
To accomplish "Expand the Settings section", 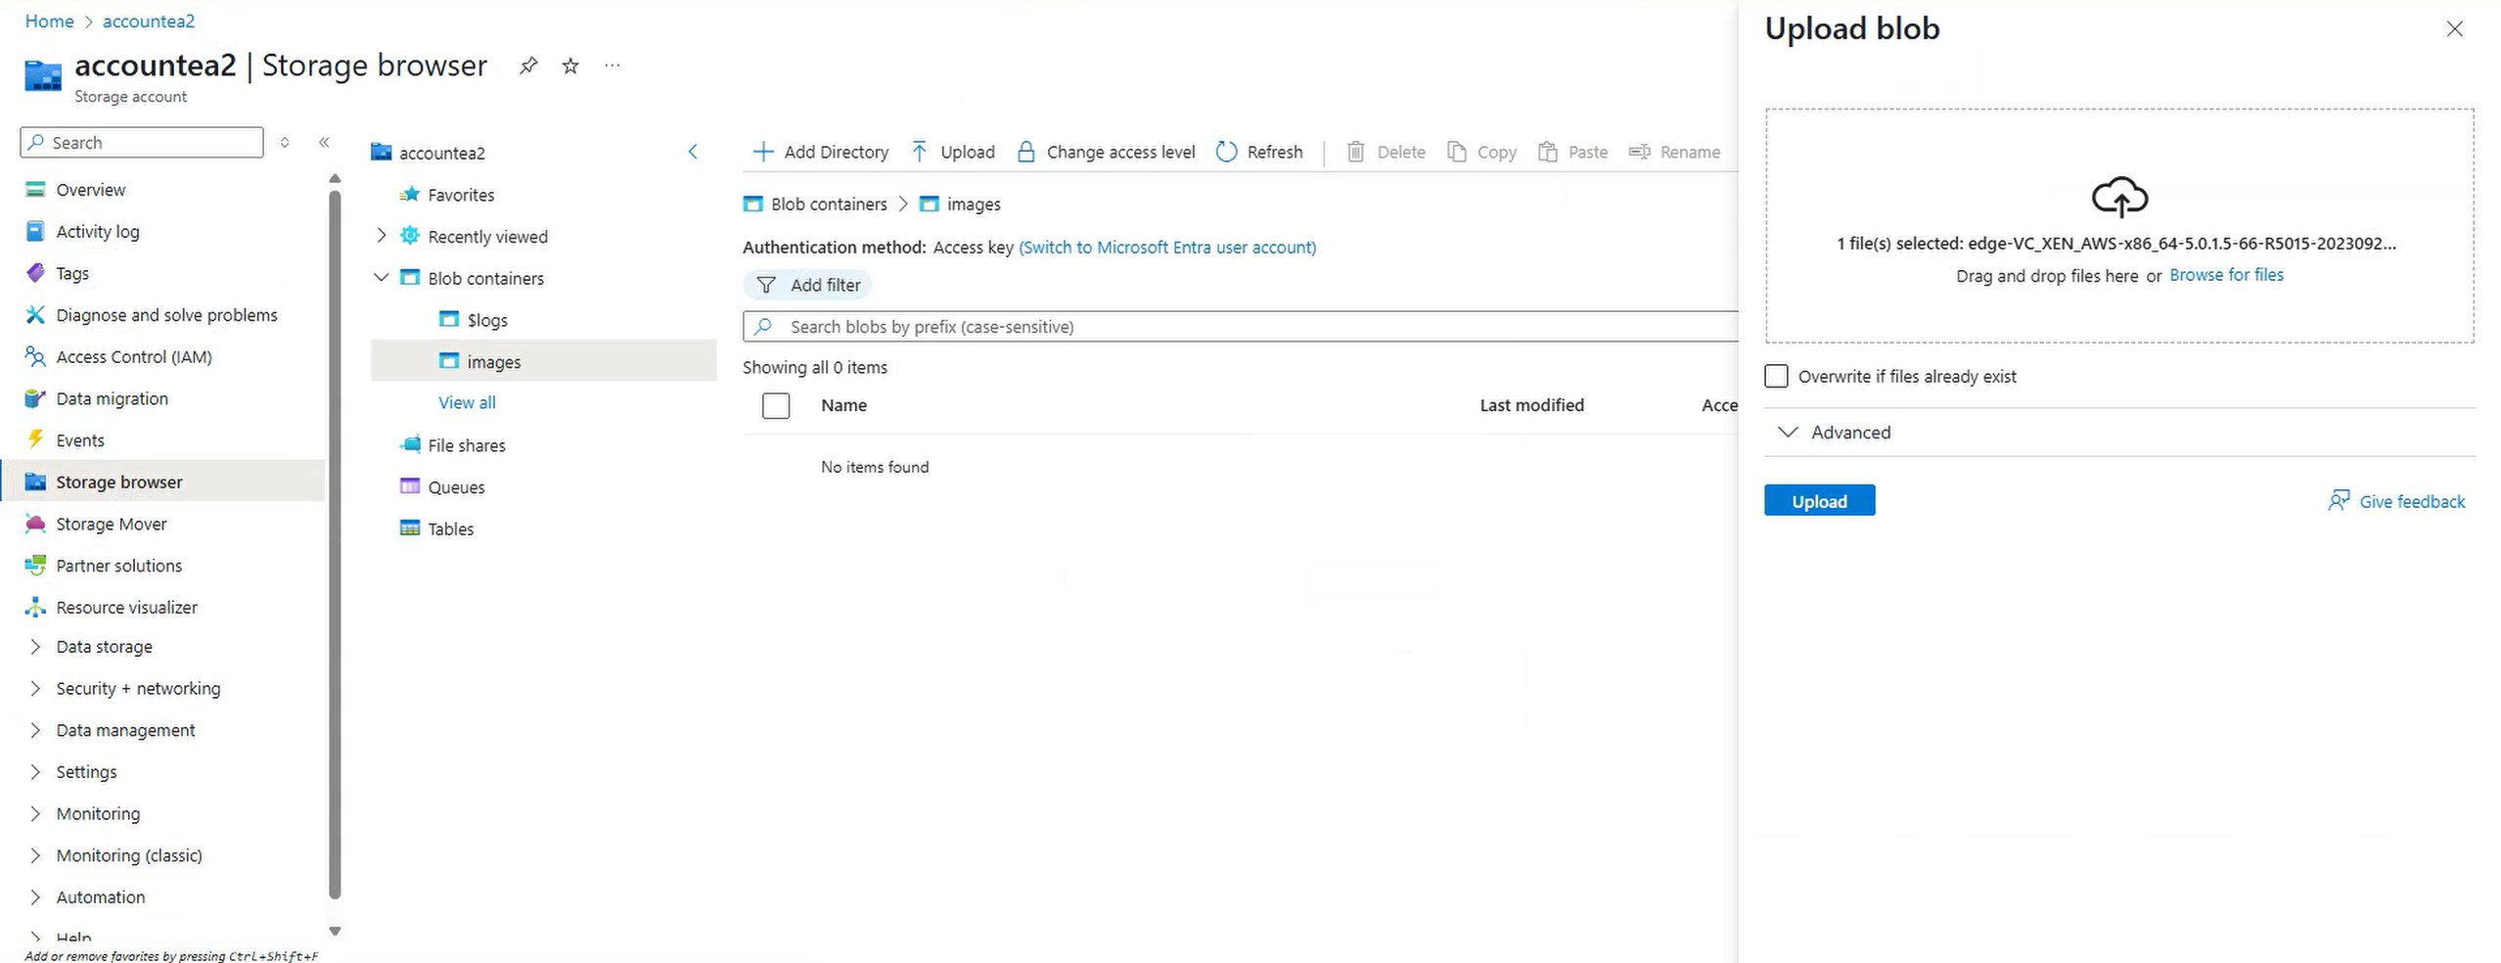I will click(x=35, y=772).
